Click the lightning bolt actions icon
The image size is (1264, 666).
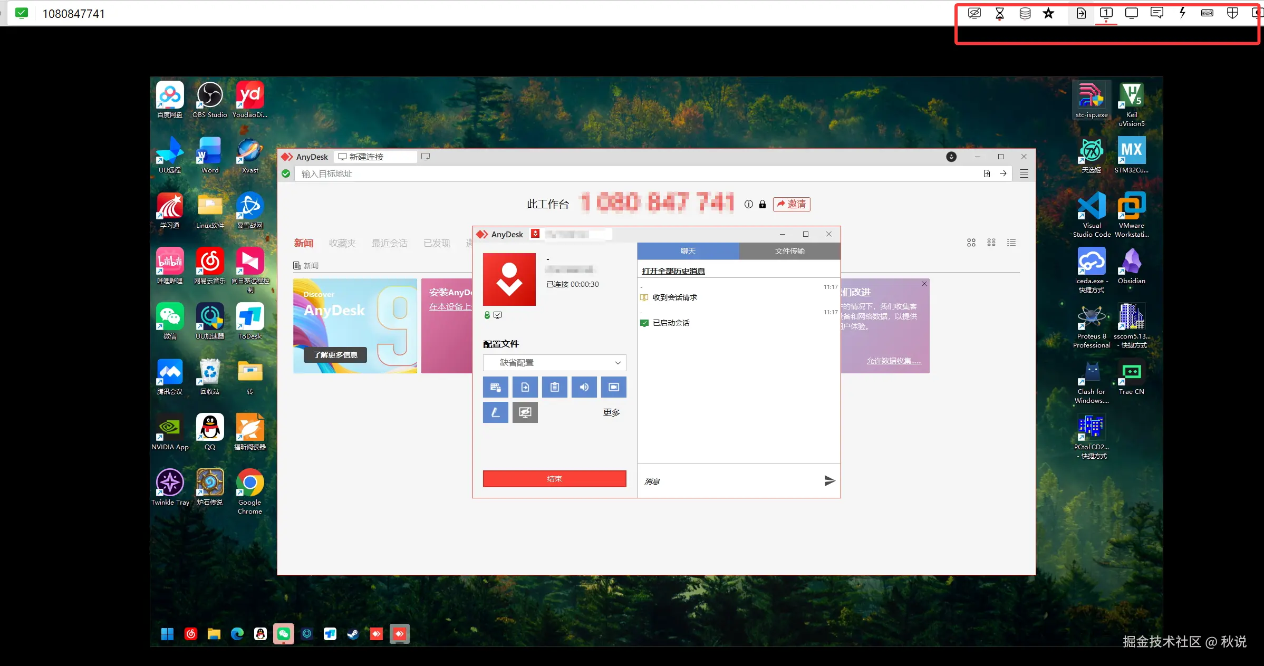pyautogui.click(x=1182, y=13)
